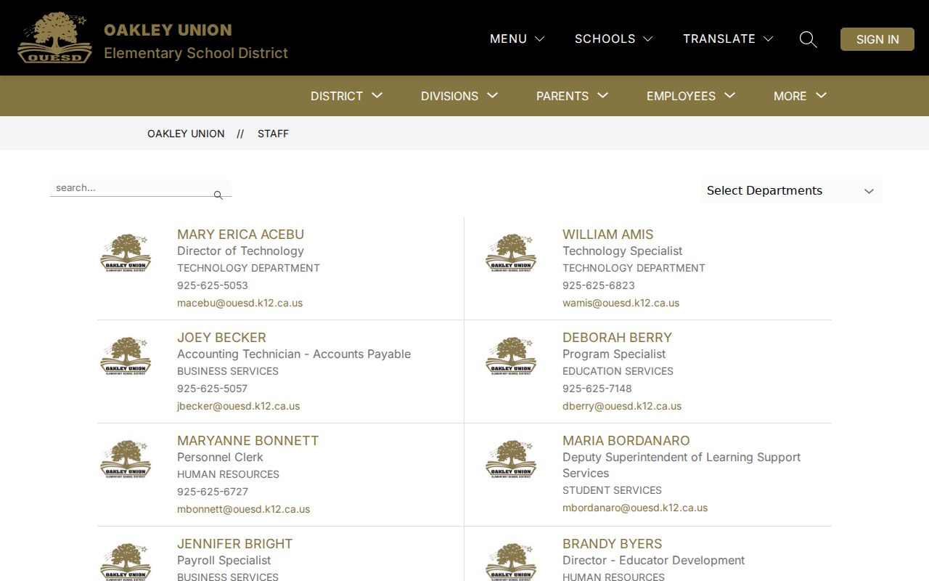
Task: Expand the DIVISIONS navigation menu
Action: click(459, 96)
